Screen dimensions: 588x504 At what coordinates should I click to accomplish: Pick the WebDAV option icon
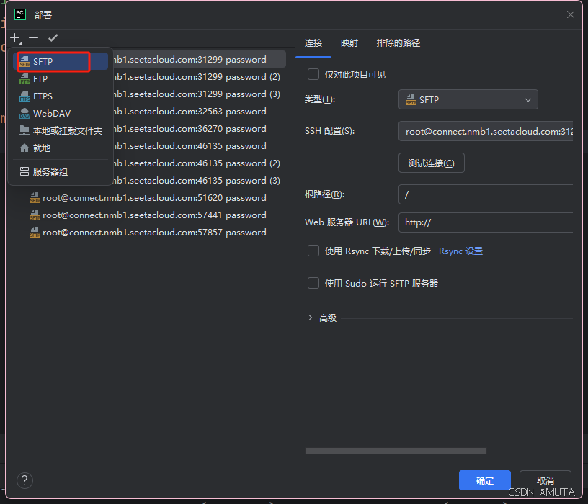pos(24,114)
